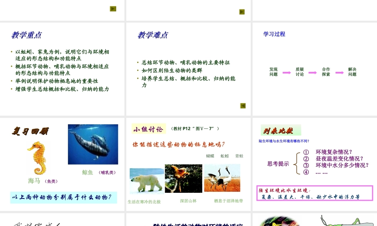Click the bullet 总结环节动物、哺乳动物的主要特征
Viewport: 377px width, 226px height.
tap(185, 63)
